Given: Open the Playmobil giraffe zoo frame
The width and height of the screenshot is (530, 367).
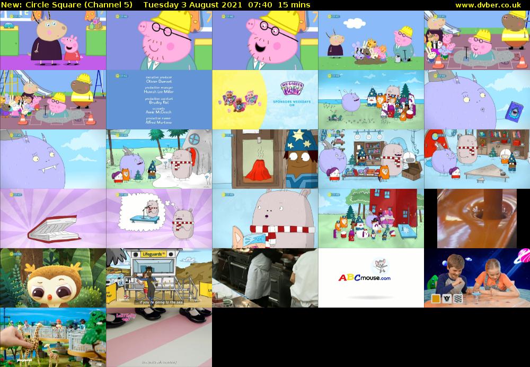Looking at the screenshot, I should click(x=53, y=337).
